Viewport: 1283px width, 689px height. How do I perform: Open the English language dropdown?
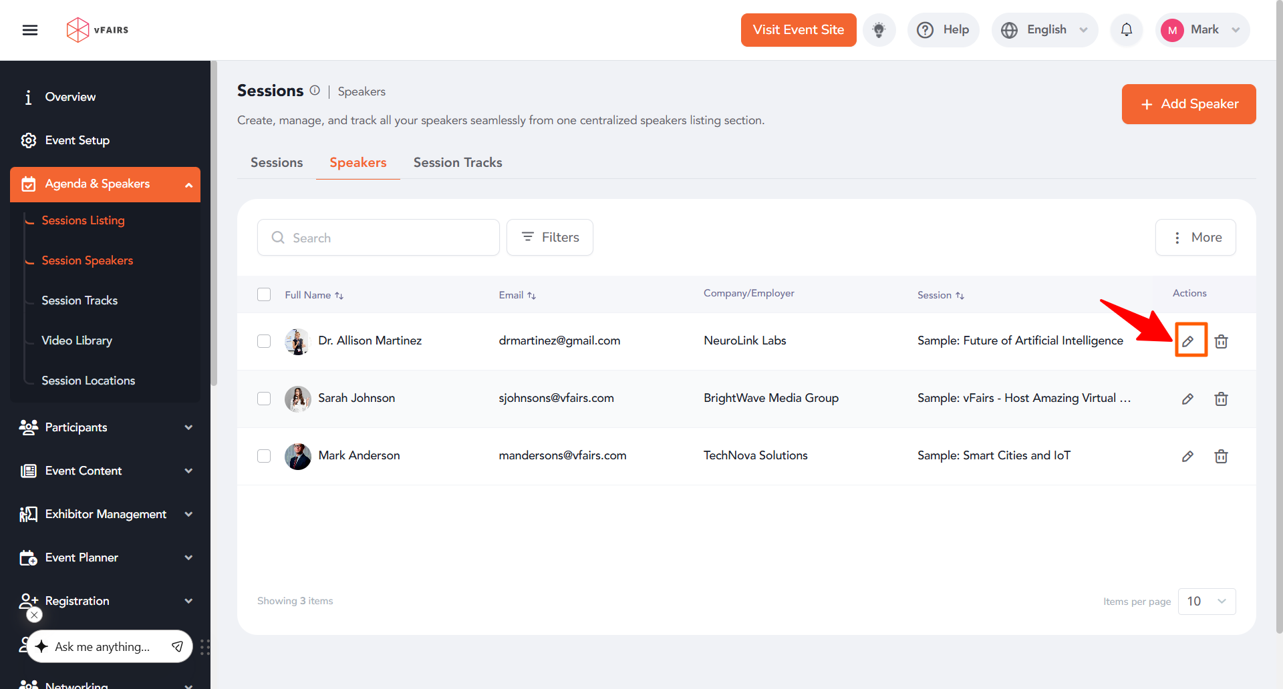tap(1045, 30)
